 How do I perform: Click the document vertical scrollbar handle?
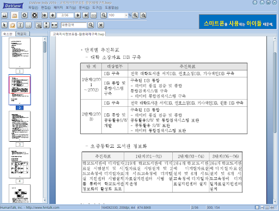coord(275,93)
